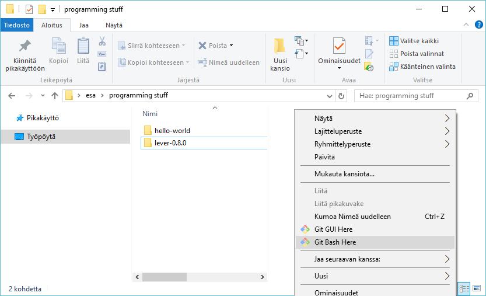The height and width of the screenshot is (296, 486).
Task: Click the up one level arrow
Action: pos(55,96)
